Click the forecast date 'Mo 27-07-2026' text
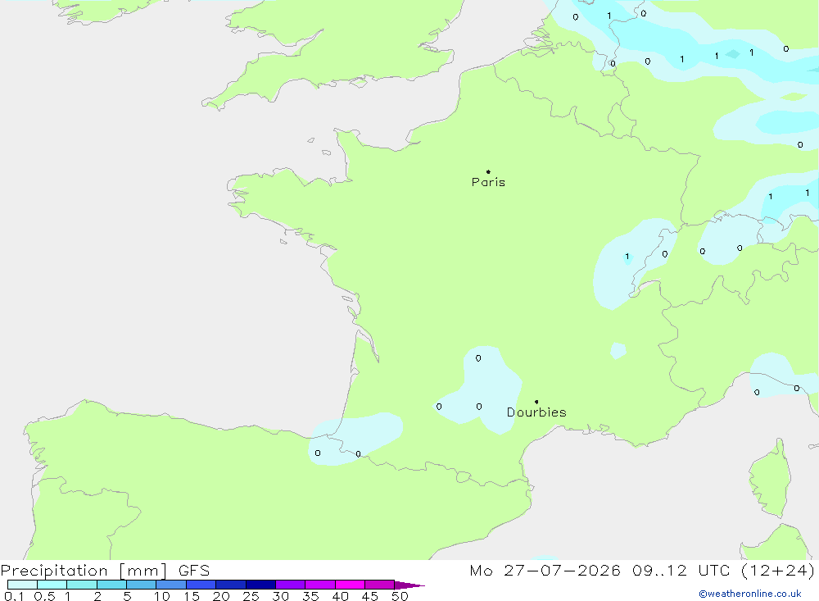819x601 pixels. (x=545, y=570)
